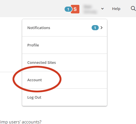136x124 pixels.
Task: Click the blank page area left of the Profile row
Action: pos(11,45)
